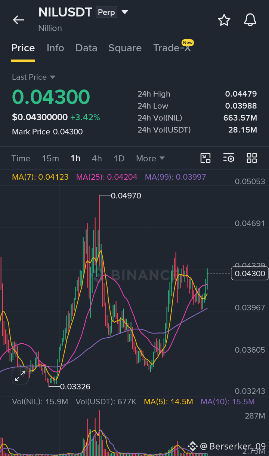This screenshot has width=269, height=456.
Task: Open the trading pair switcher arrow
Action: 125,12
